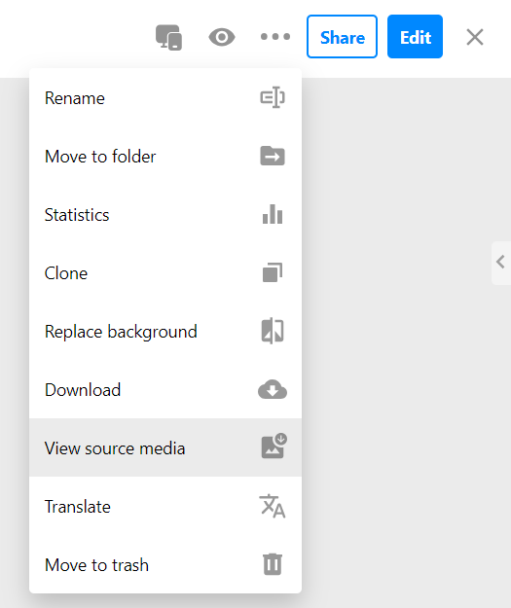Screen dimensions: 511x608
Task: Click the folder arrow icon
Action: (273, 156)
